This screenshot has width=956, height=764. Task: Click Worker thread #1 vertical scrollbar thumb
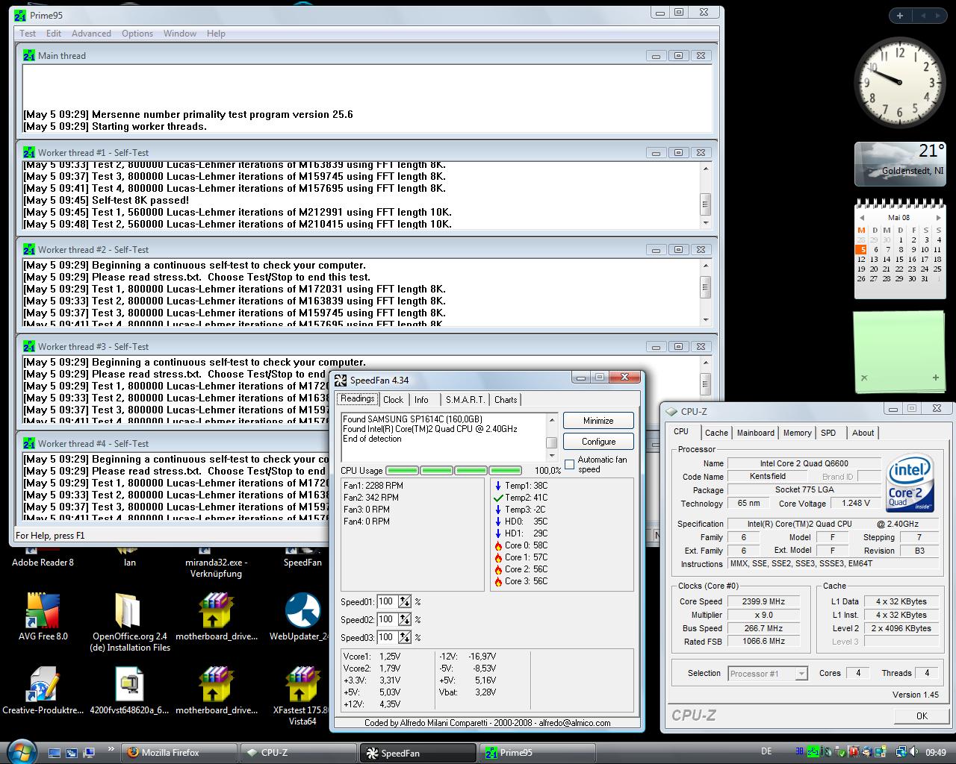click(705, 204)
